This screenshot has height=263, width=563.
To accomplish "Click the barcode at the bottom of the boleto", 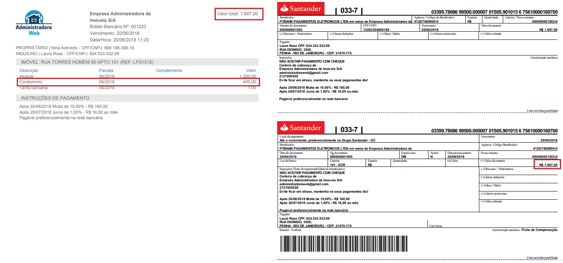I will (x=343, y=245).
